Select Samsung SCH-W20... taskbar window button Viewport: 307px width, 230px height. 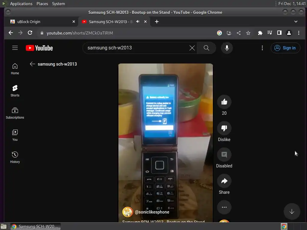click(x=35, y=226)
